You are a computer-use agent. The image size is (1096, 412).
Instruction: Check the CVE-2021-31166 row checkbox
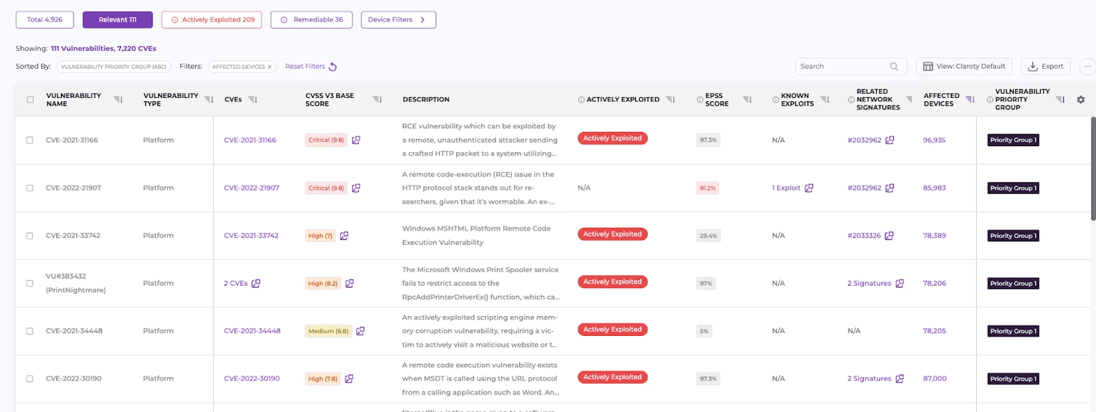[30, 140]
